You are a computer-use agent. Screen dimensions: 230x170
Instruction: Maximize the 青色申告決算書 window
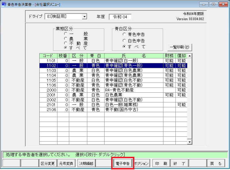coord(213,4)
